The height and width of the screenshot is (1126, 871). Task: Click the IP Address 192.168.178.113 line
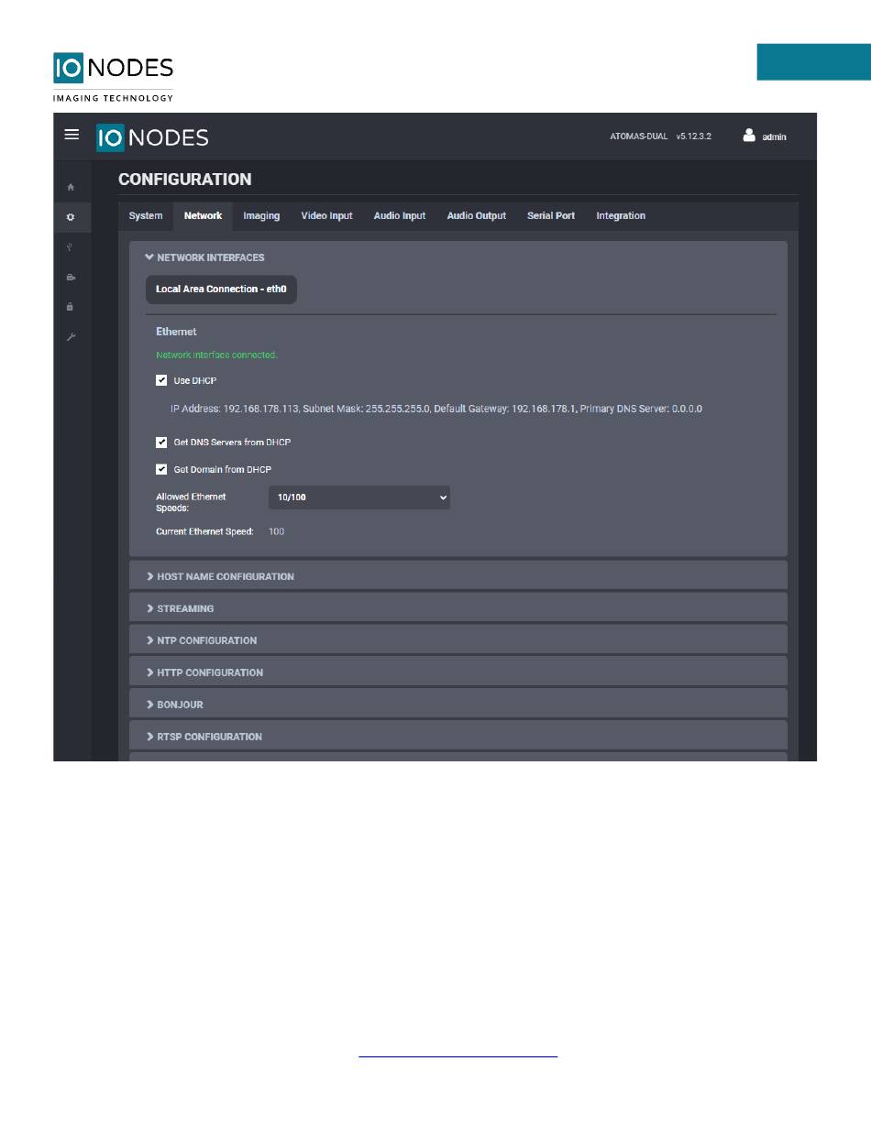[x=436, y=408]
